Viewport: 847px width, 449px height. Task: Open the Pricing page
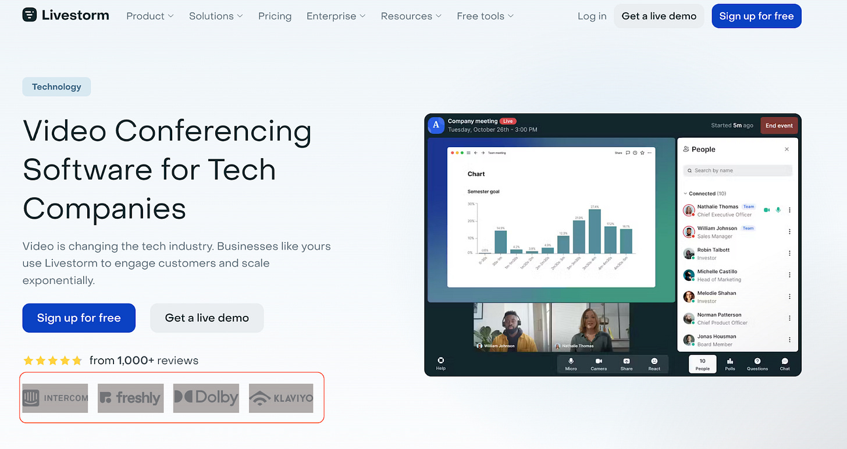point(275,16)
